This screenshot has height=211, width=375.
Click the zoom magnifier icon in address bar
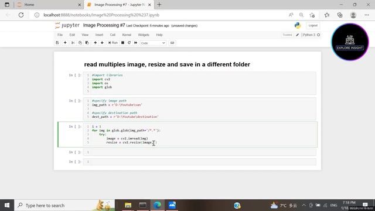(x=301, y=15)
